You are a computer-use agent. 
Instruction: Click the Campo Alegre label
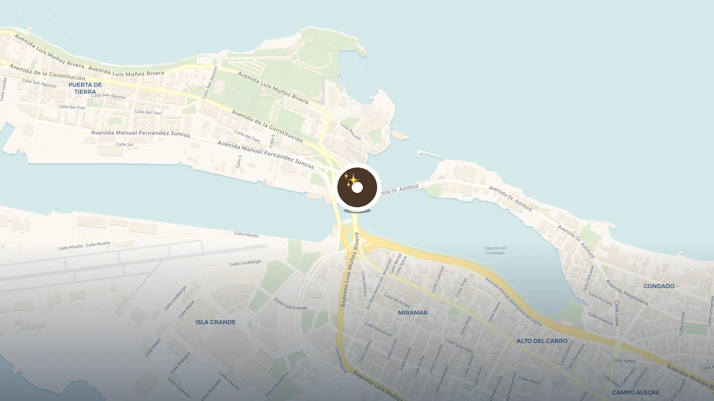[636, 393]
